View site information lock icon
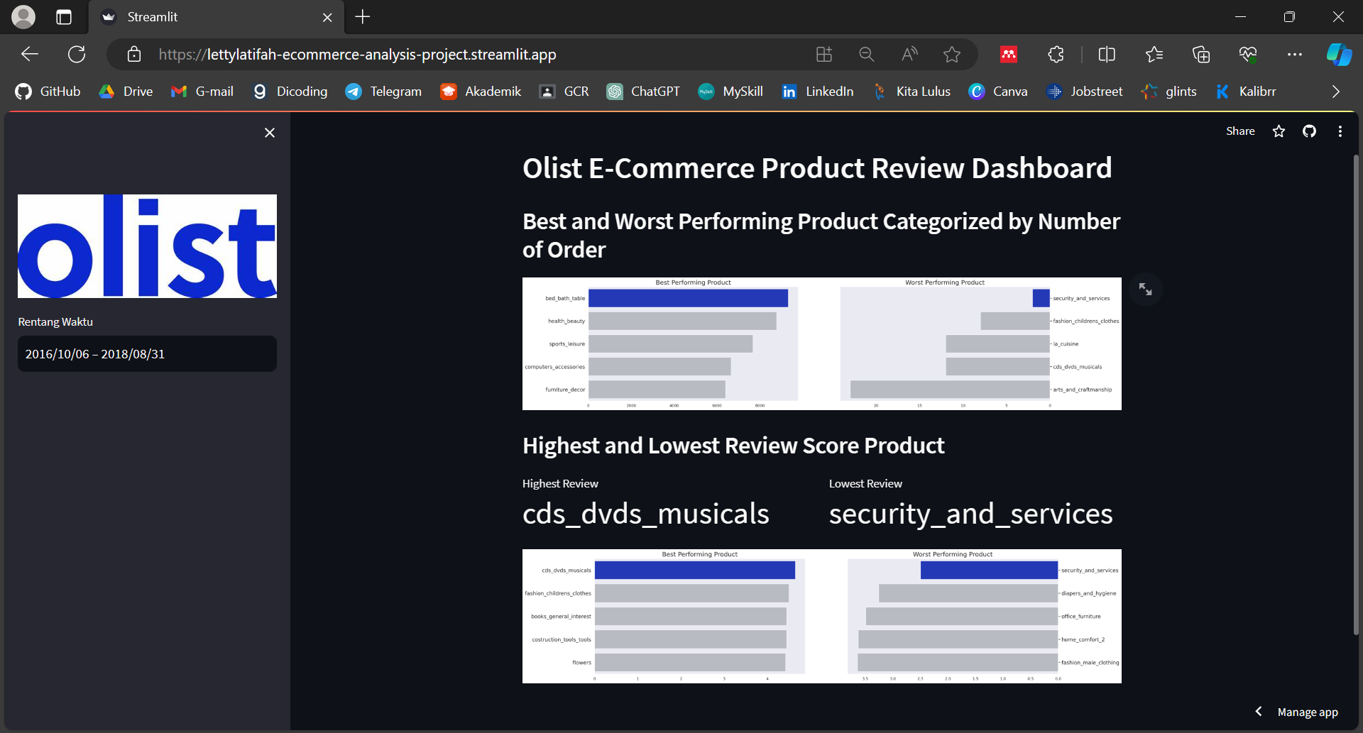This screenshot has width=1363, height=733. click(x=134, y=54)
